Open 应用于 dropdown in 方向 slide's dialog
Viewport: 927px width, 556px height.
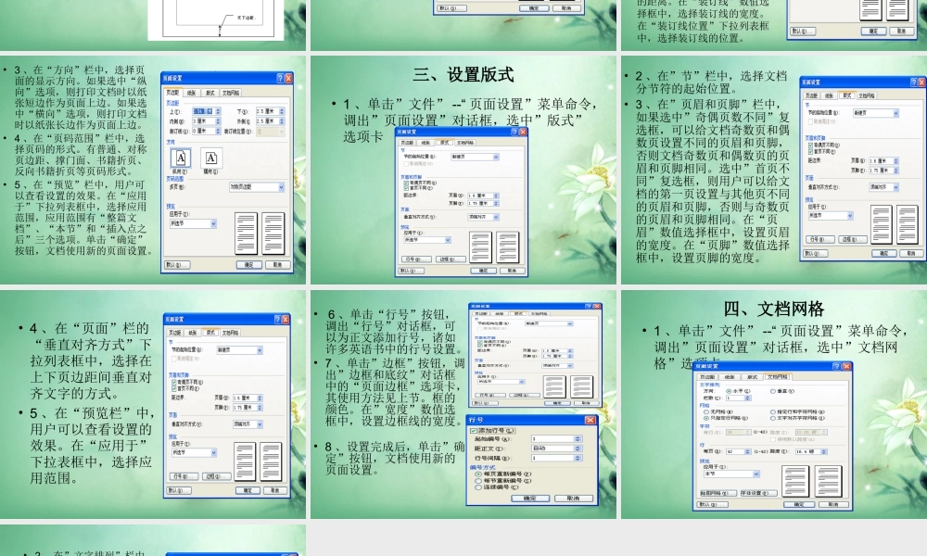[x=194, y=223]
